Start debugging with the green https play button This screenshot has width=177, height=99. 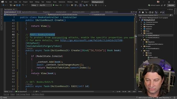[x=54, y=5]
